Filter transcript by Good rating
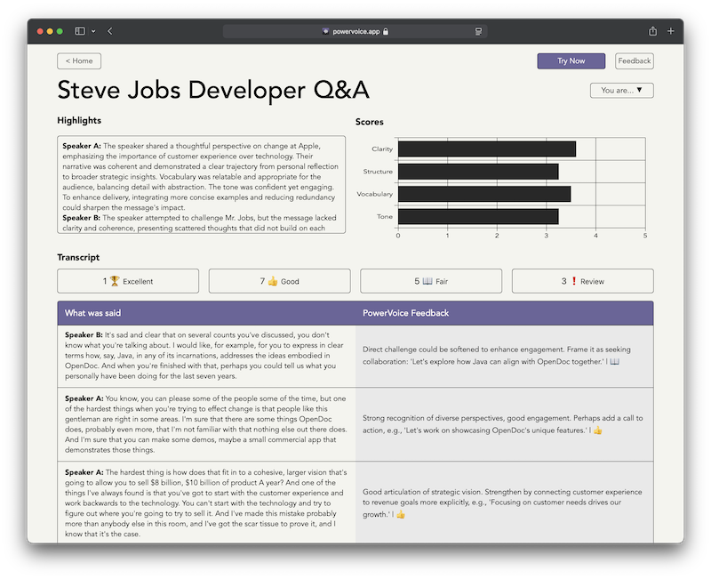 [279, 281]
